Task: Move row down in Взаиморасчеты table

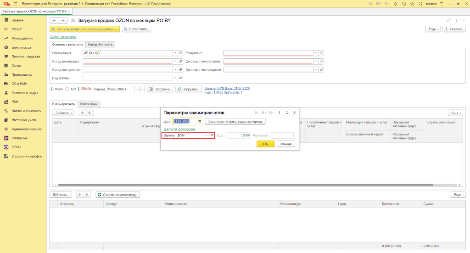Action: tap(90, 112)
